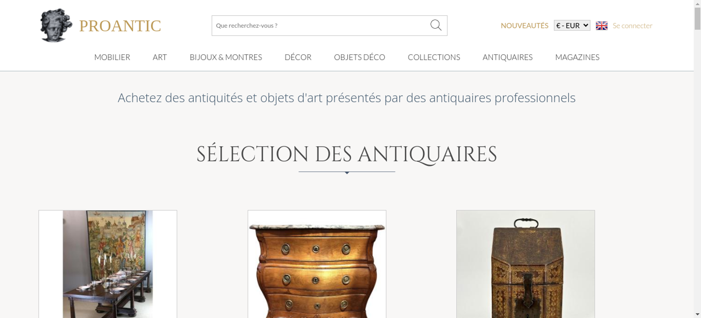The width and height of the screenshot is (701, 318).
Task: Open the EUR currency dropdown
Action: tap(572, 26)
